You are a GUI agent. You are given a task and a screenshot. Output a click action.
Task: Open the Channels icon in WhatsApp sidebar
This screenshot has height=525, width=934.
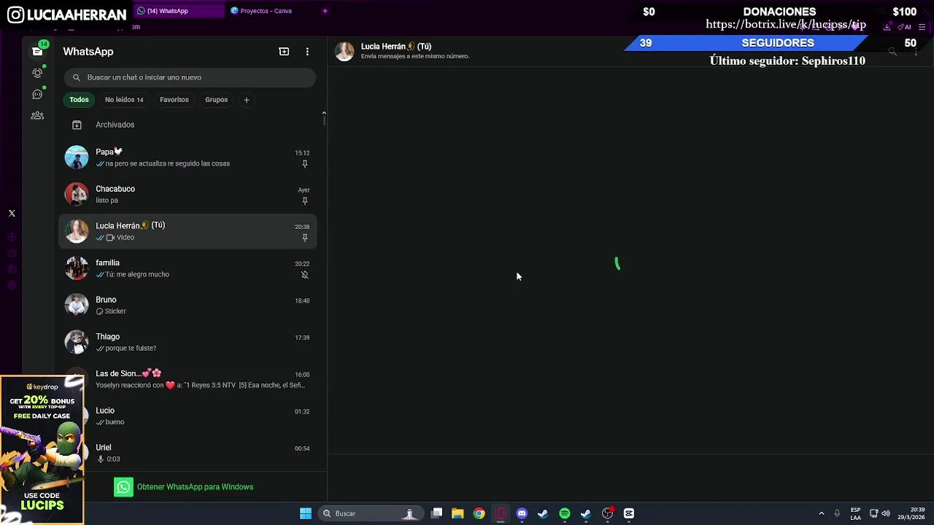pos(37,94)
